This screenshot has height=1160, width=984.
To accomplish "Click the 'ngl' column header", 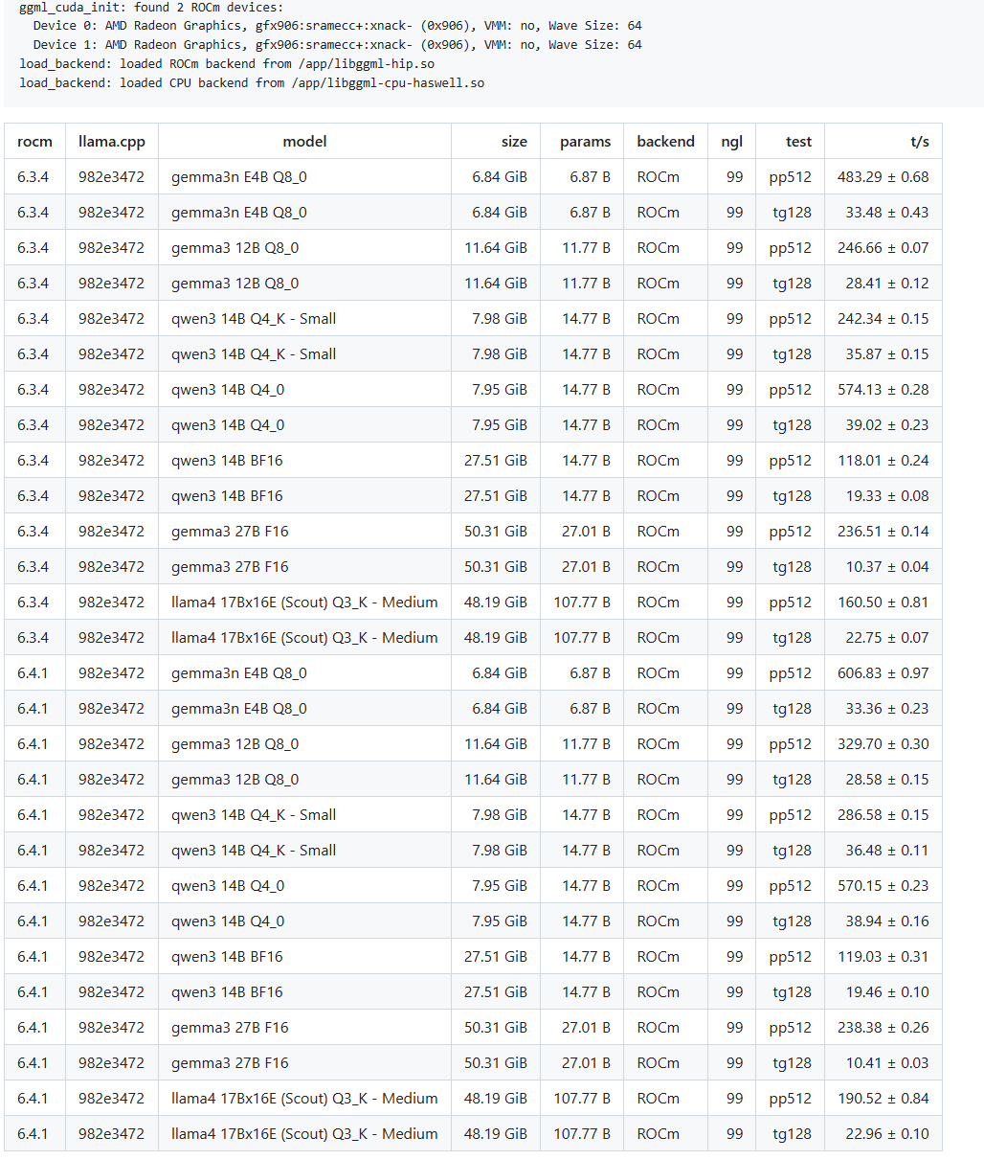I will (x=732, y=142).
